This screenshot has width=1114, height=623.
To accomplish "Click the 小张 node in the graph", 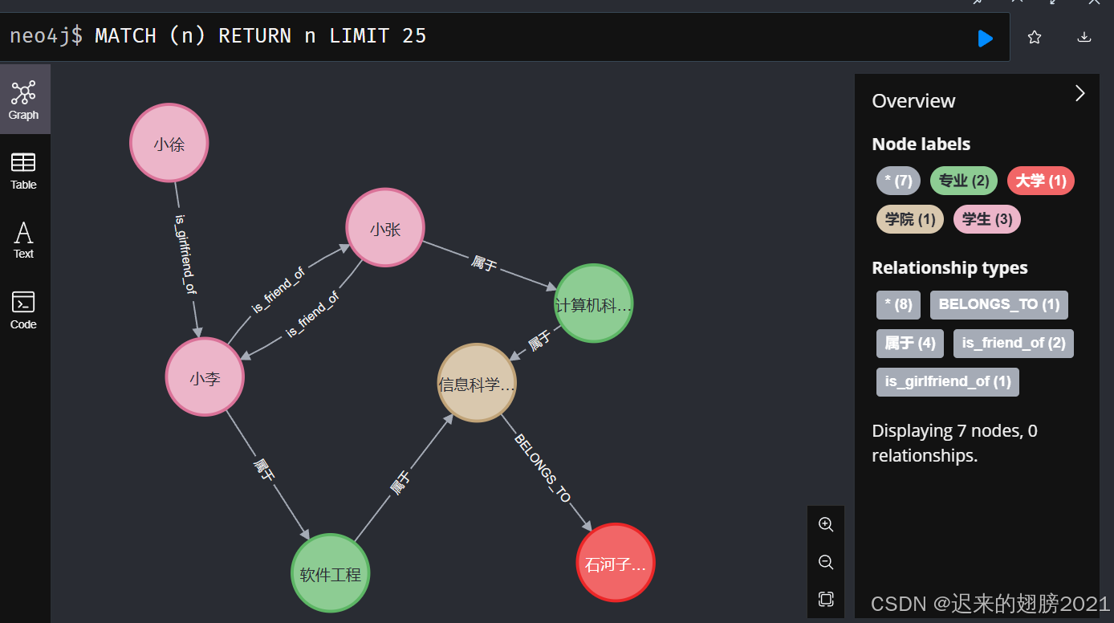I will [385, 227].
